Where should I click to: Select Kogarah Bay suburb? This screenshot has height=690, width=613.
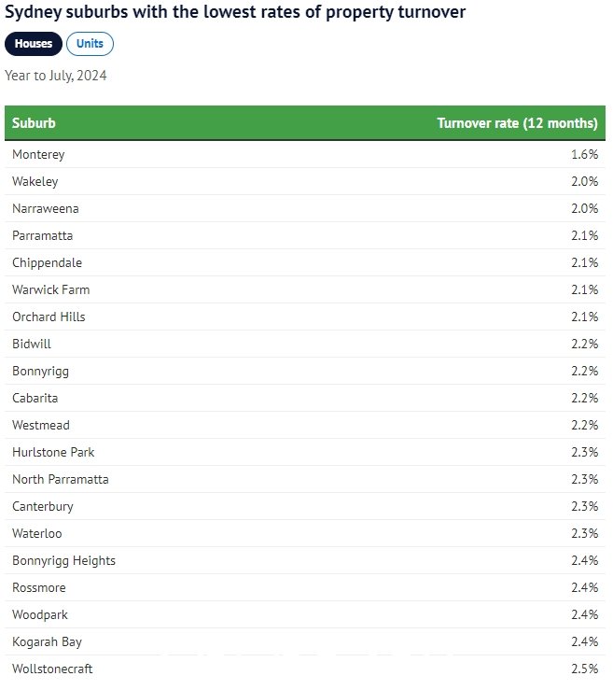click(x=47, y=642)
